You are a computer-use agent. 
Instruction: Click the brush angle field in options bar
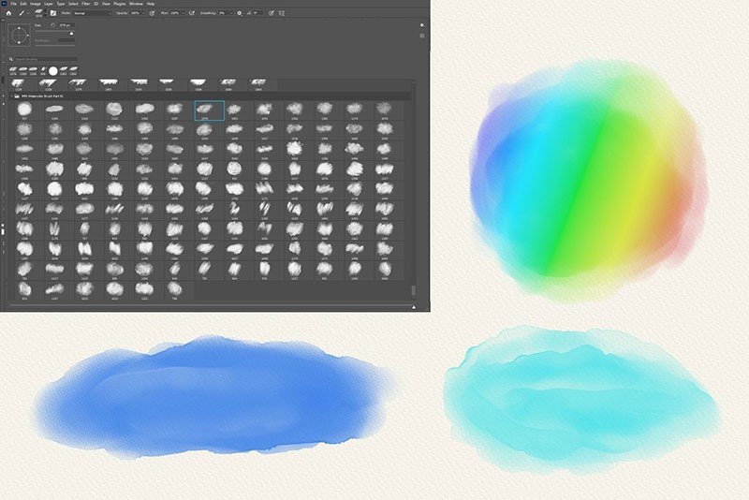(x=258, y=13)
